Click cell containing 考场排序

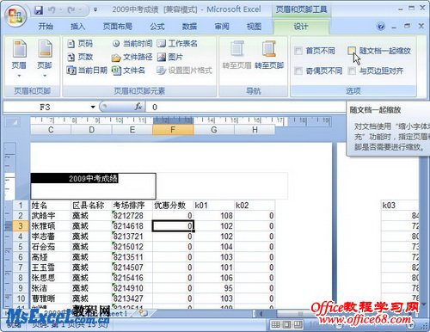click(132, 206)
